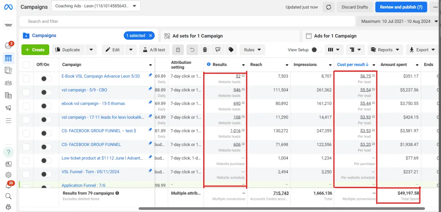Click the Meta logo at top left
The width and height of the screenshot is (441, 212).
[x=8, y=7]
